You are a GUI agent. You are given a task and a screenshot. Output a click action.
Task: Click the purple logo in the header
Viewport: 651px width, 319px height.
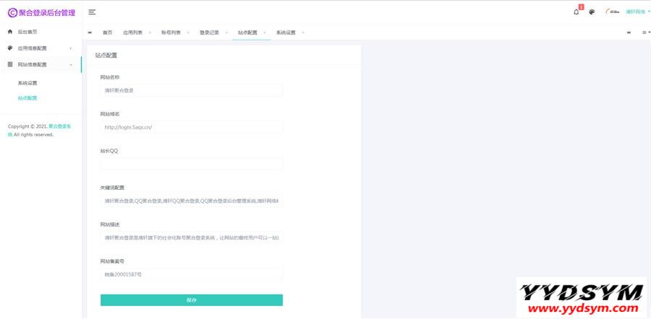click(12, 12)
